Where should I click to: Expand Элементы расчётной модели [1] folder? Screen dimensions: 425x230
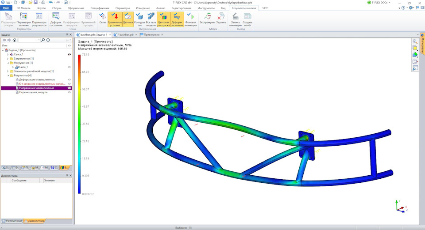[x=8, y=71]
